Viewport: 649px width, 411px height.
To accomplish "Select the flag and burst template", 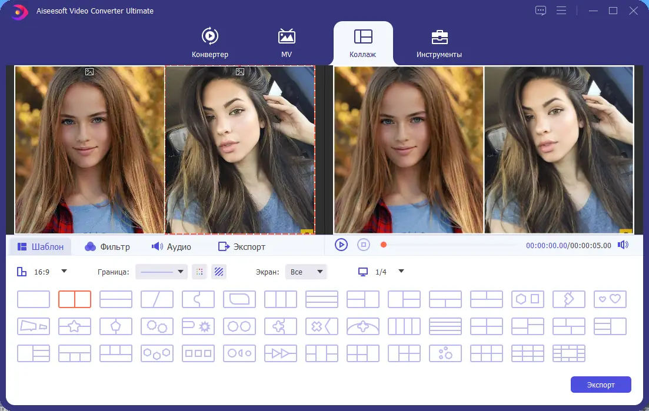I will coord(198,326).
